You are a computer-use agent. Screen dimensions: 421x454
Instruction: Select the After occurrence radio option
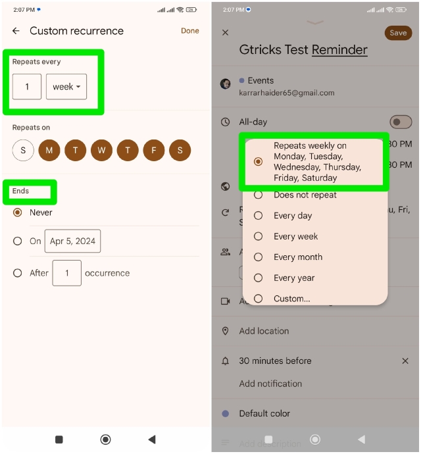click(18, 273)
